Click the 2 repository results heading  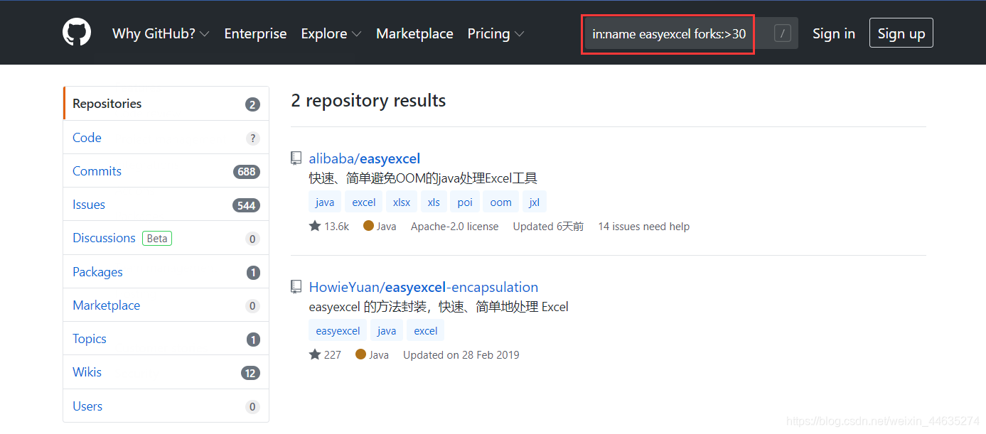[x=368, y=101]
